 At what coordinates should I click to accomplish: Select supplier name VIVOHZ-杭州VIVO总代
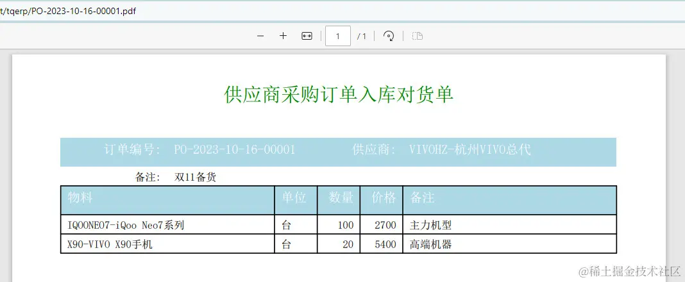(470, 150)
